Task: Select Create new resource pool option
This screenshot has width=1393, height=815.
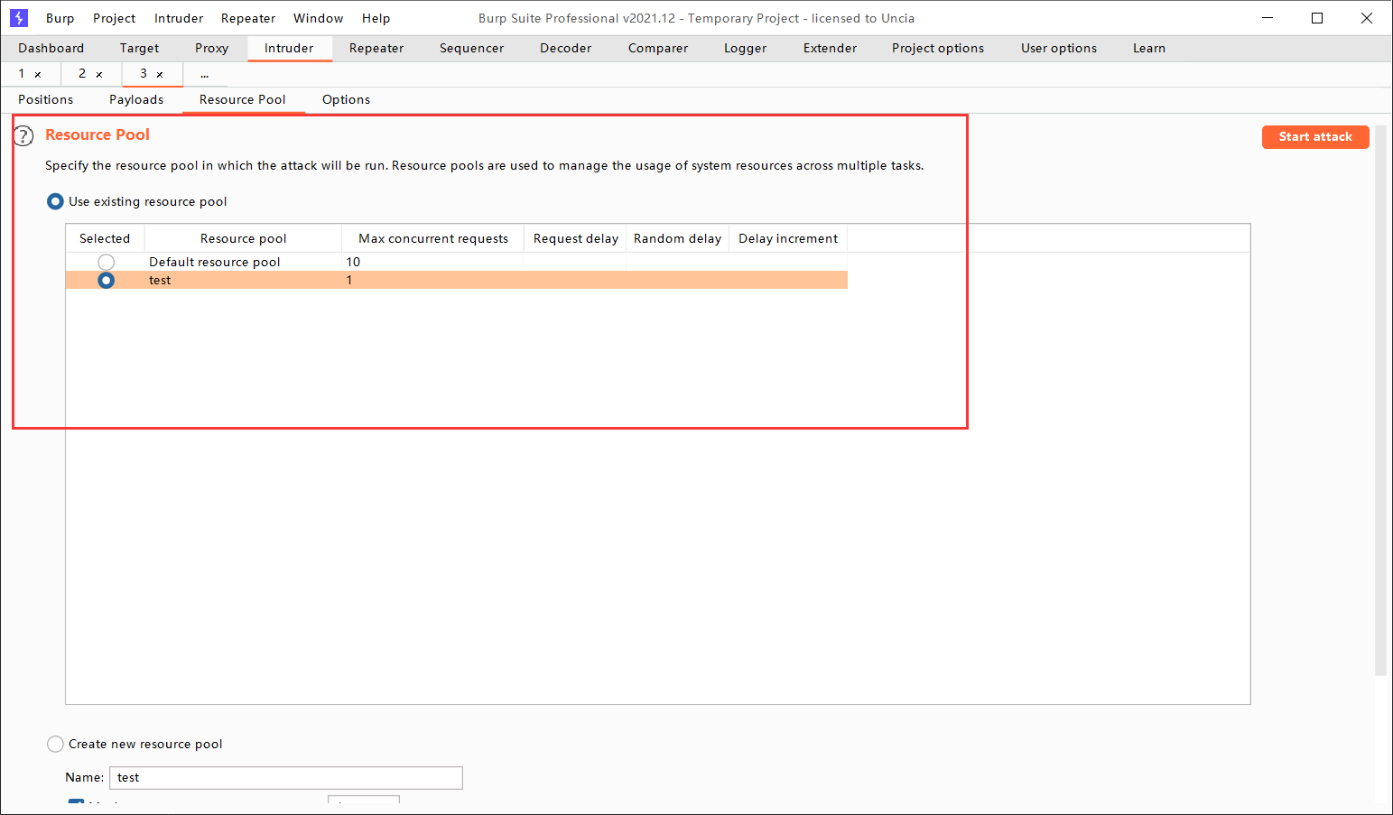Action: click(55, 744)
